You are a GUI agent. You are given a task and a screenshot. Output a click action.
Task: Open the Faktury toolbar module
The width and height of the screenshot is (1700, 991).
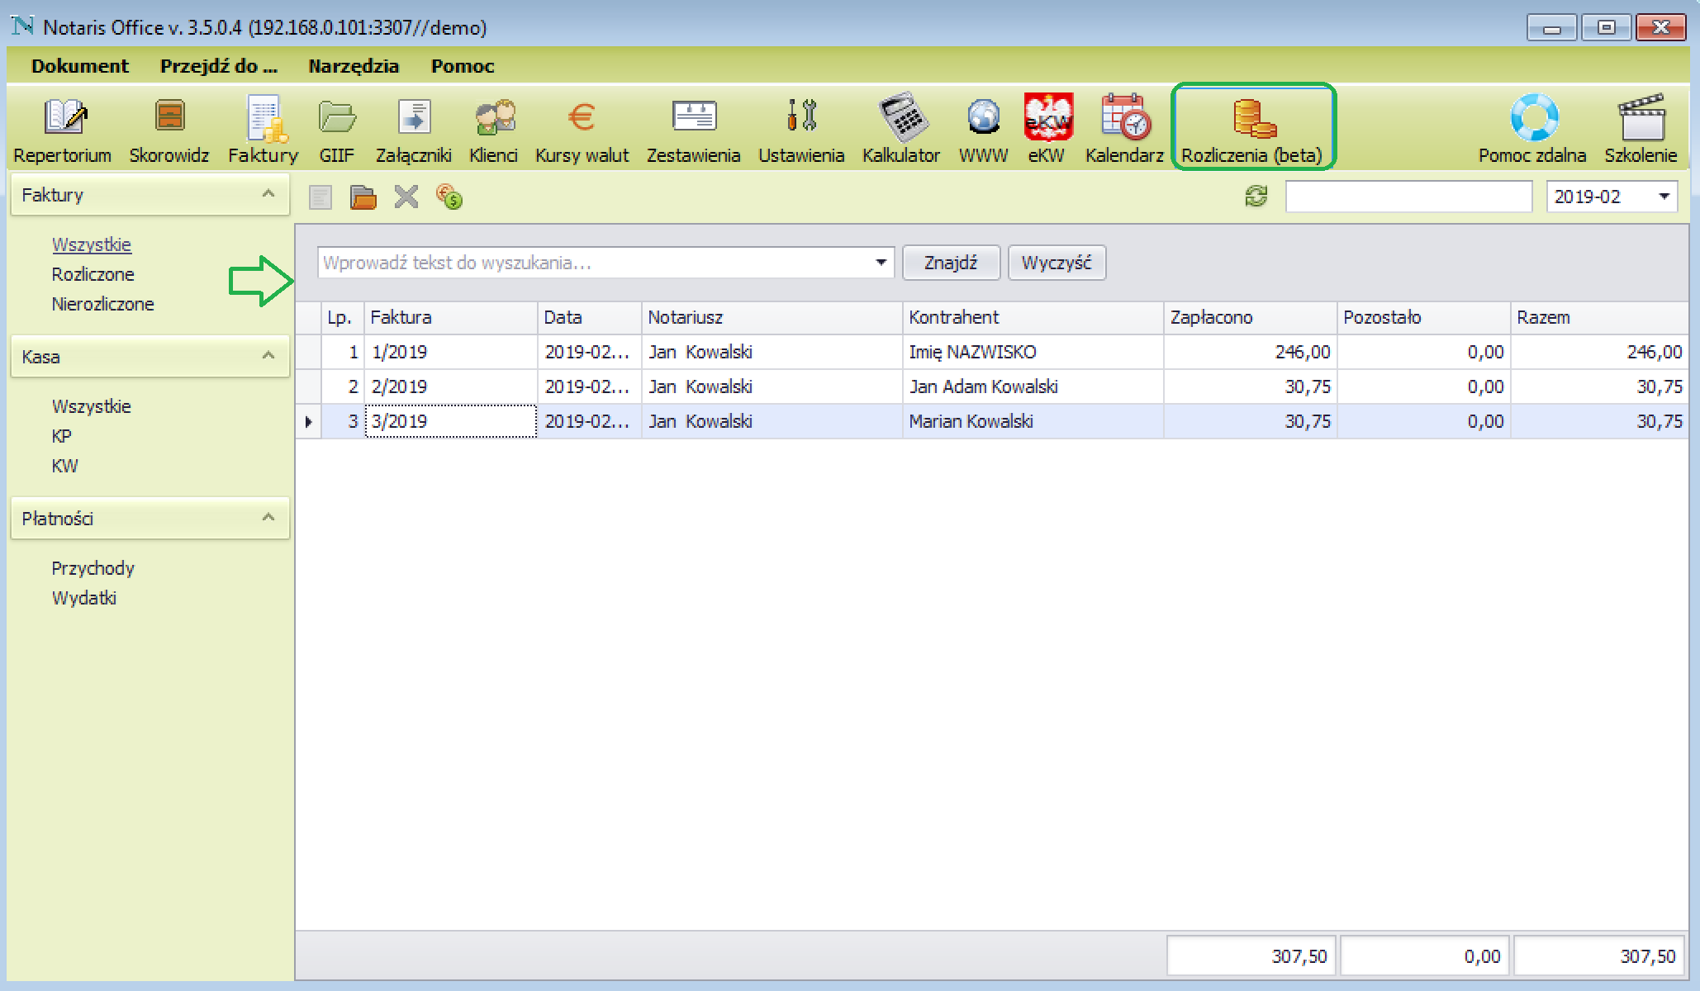pyautogui.click(x=264, y=130)
